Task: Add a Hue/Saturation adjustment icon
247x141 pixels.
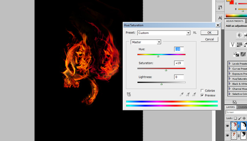Action: click(x=240, y=45)
